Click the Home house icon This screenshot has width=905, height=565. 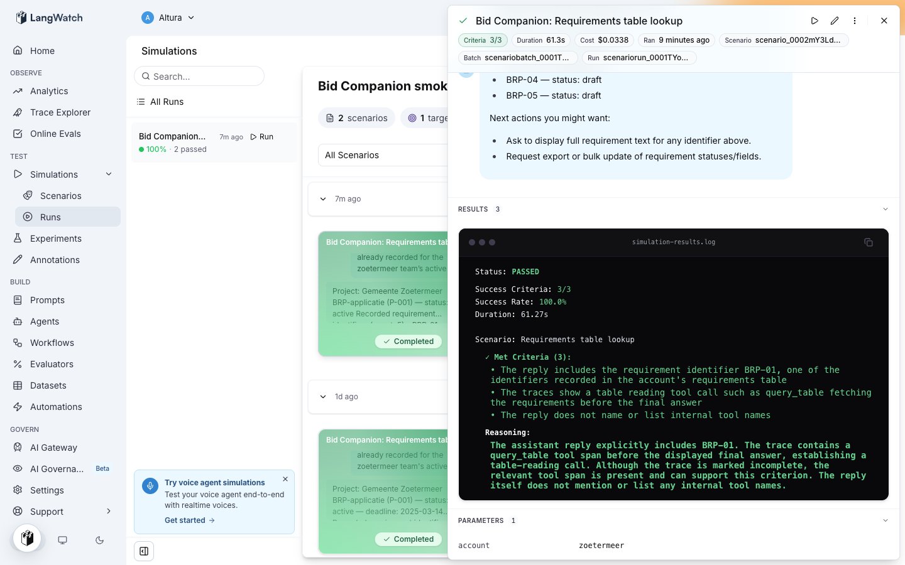point(18,51)
